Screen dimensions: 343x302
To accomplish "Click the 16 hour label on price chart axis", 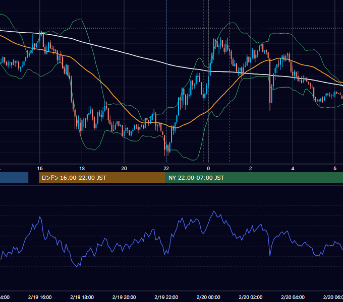I will point(40,169).
